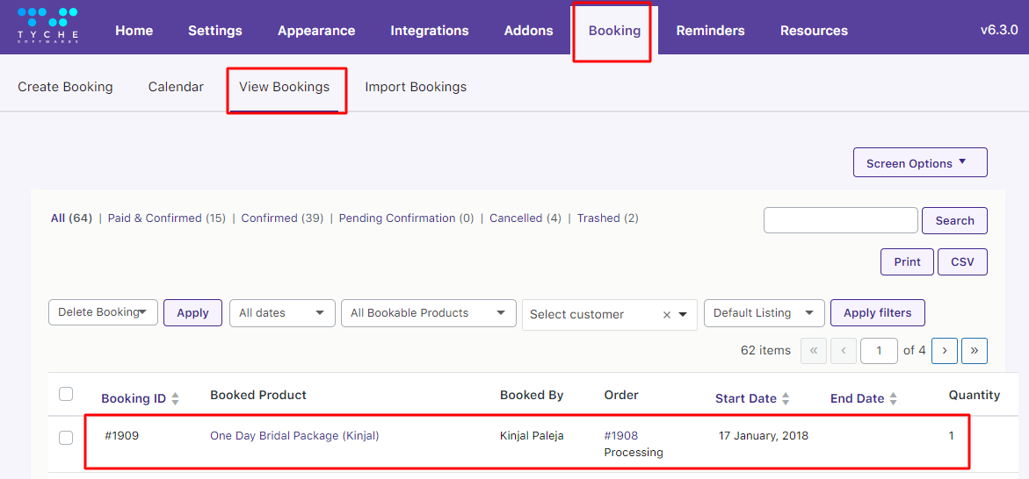Jump to last page double arrow

(975, 351)
